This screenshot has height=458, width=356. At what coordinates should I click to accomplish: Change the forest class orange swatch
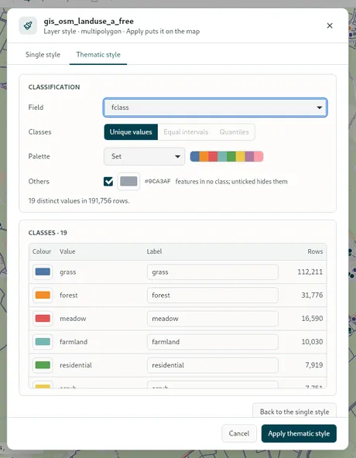tap(43, 295)
